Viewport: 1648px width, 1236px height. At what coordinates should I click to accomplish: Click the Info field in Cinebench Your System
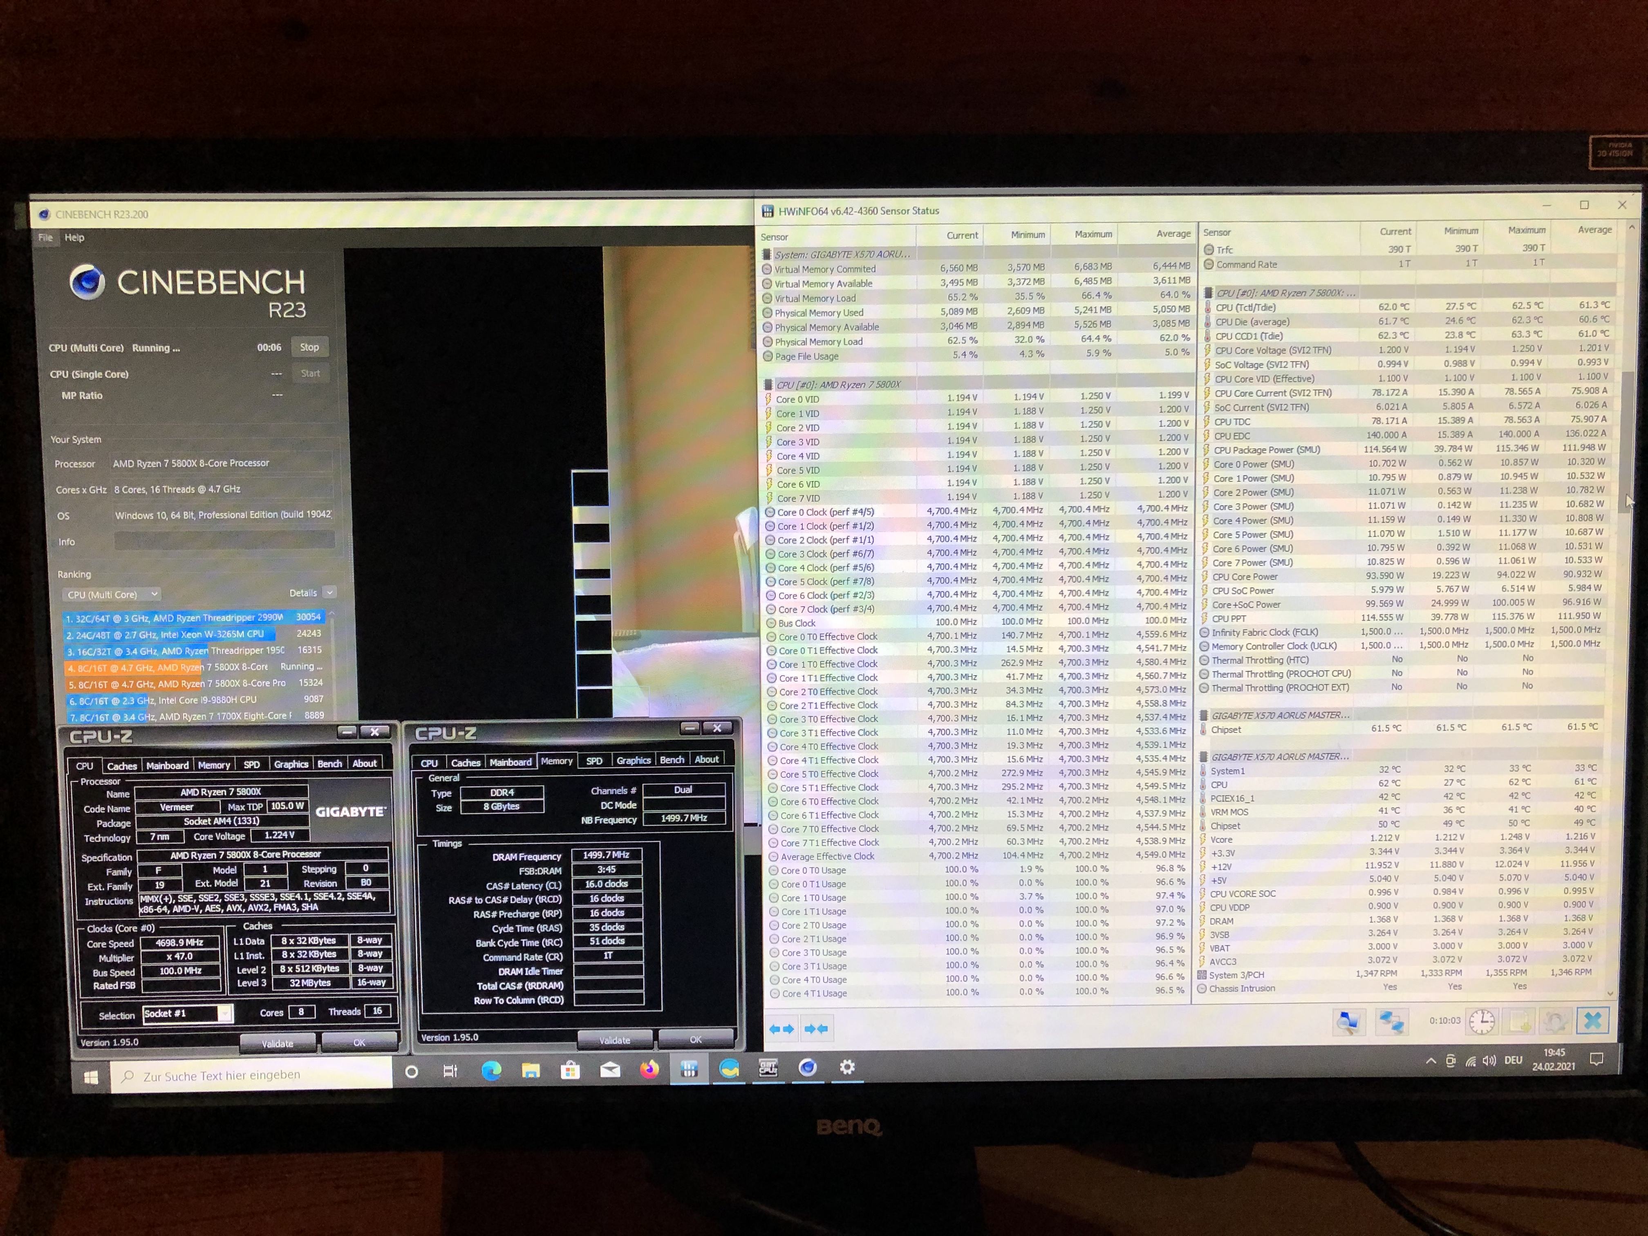224,541
